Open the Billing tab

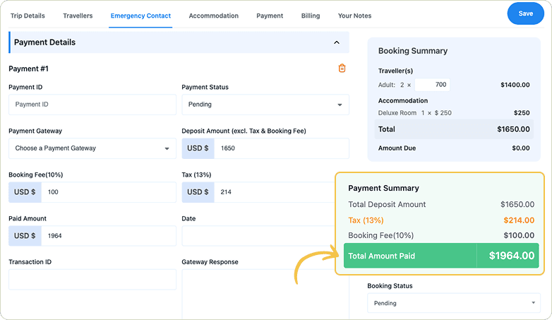tap(311, 16)
